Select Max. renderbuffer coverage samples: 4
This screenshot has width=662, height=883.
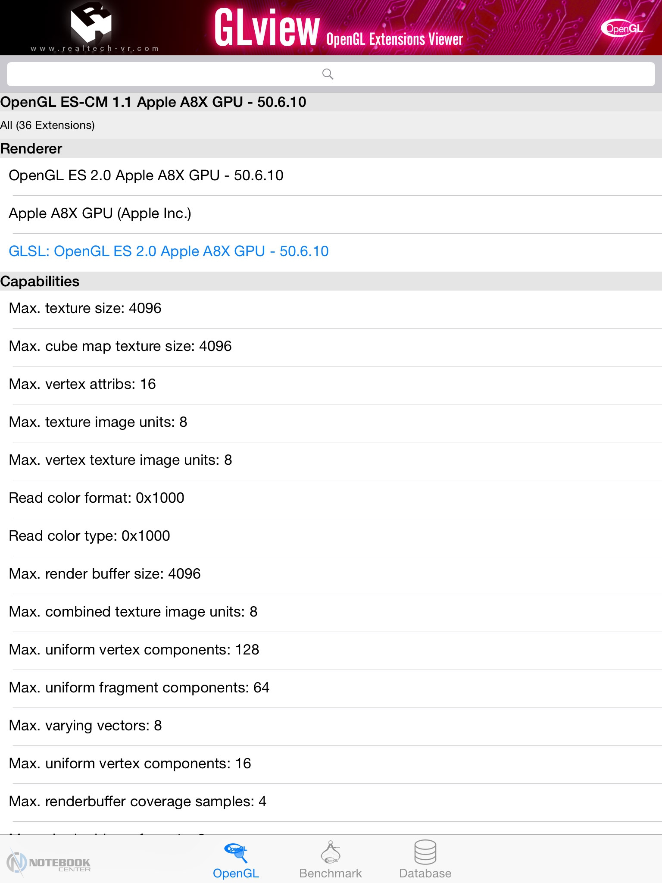click(x=137, y=802)
